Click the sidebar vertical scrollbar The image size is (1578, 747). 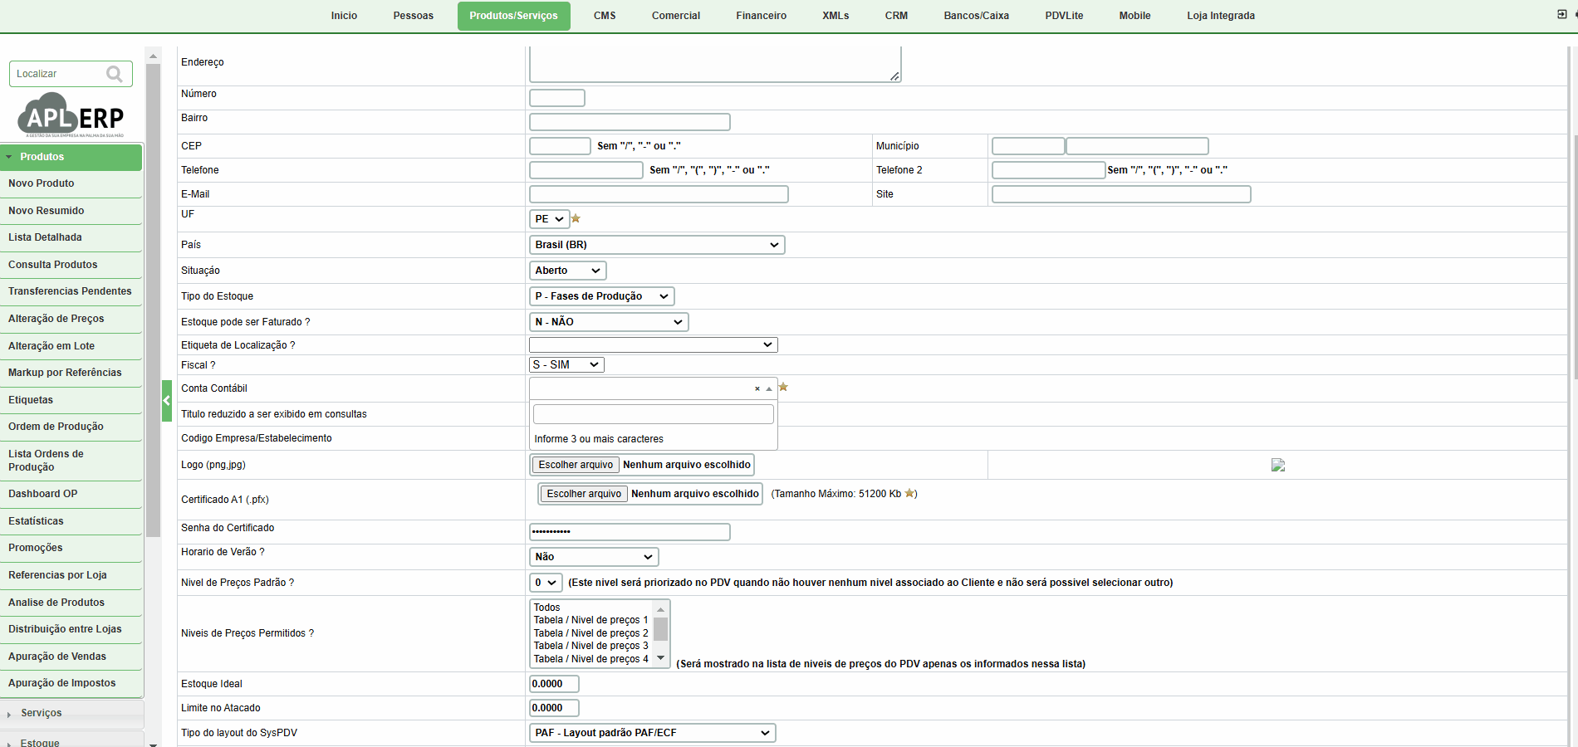(153, 299)
